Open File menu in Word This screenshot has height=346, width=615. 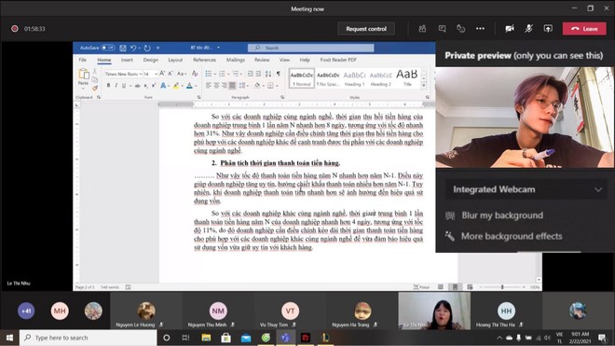click(x=82, y=60)
